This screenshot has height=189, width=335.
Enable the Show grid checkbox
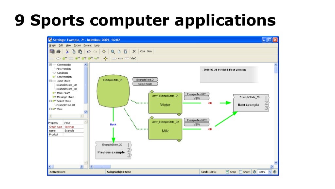(241, 172)
